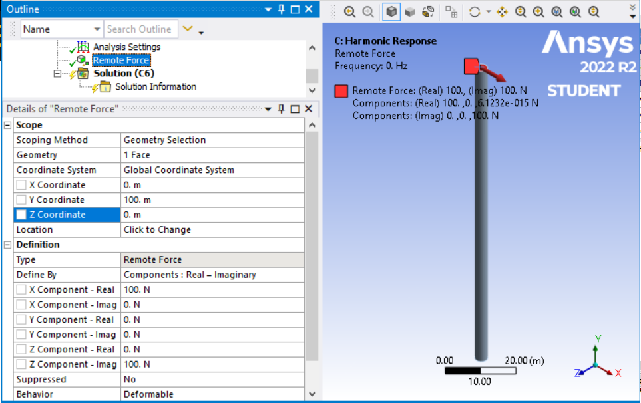Activate the Rotate tool icon
641x403 pixels.
pyautogui.click(x=474, y=12)
